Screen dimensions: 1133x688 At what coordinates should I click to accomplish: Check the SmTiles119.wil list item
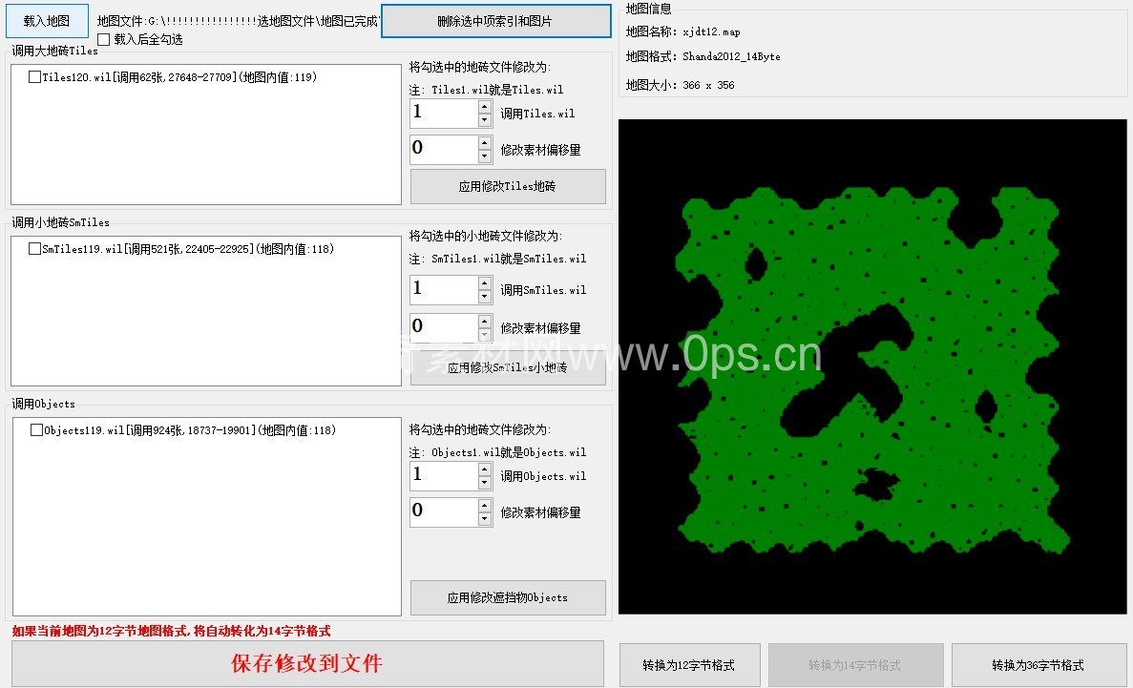tap(35, 249)
